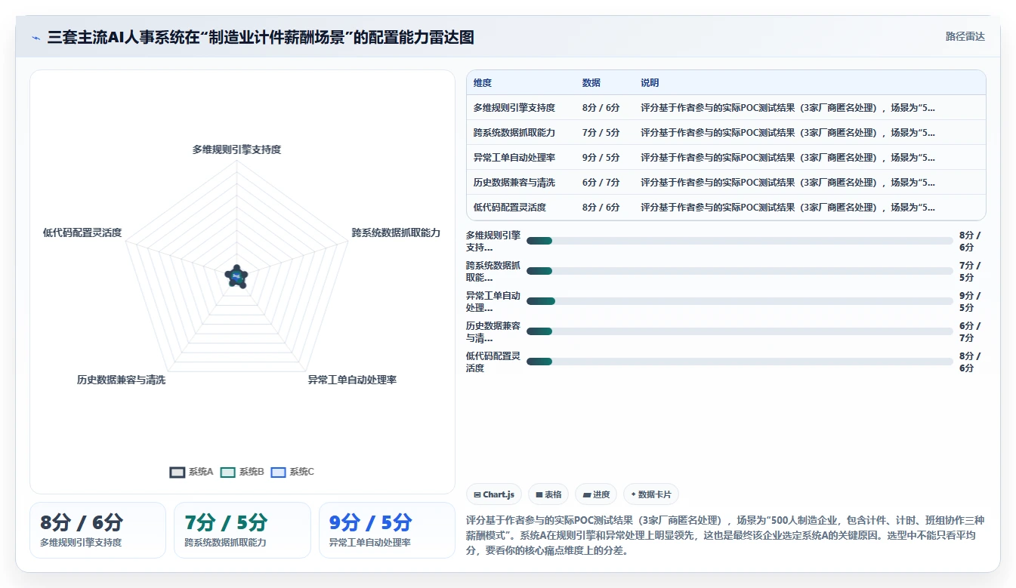Open the green 7分 / 5分 stat card
The height and width of the screenshot is (588, 1016).
pos(242,530)
